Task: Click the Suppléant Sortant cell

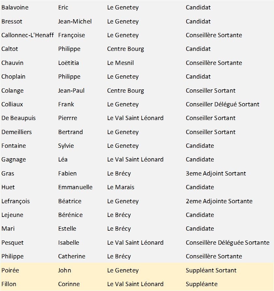Action: tap(211, 270)
